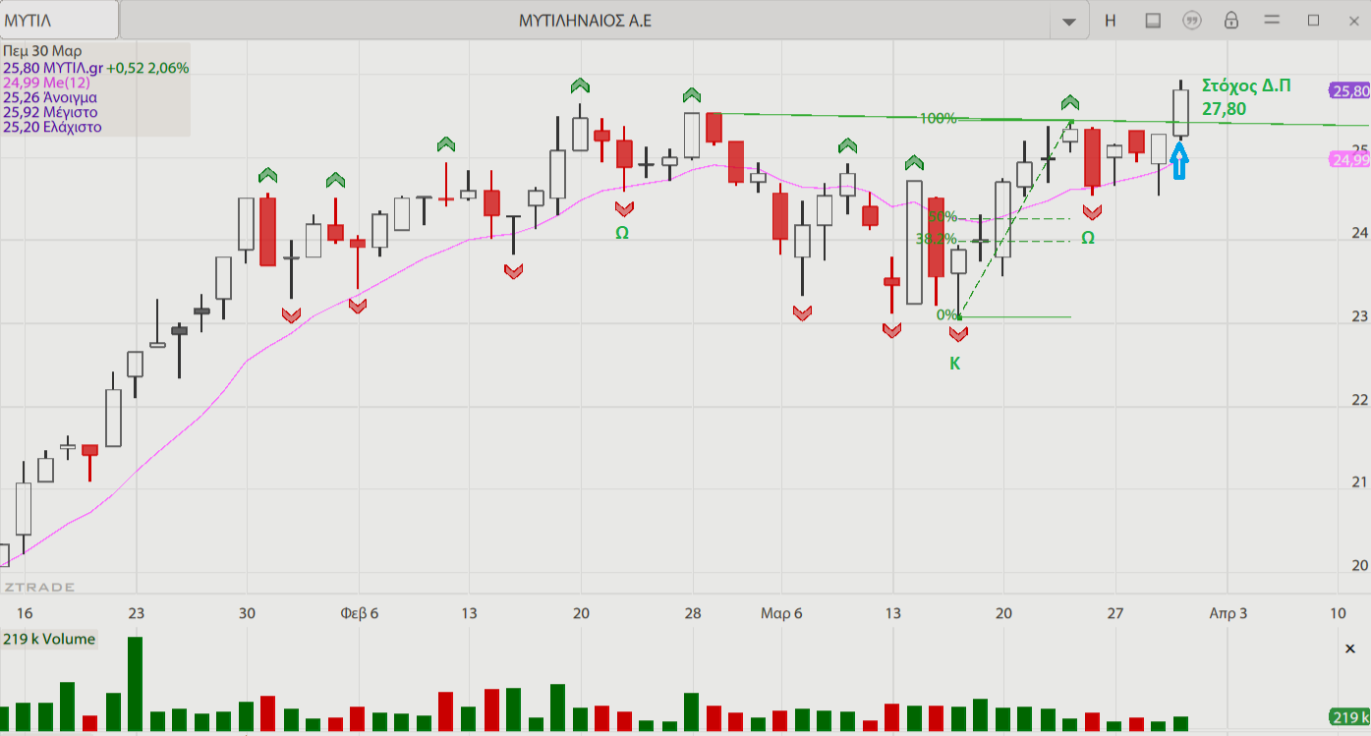Click the ΜΥΤΙΛΗΝΑΙΟΣ Α.Ε company name box
1371x736 pixels.
[587, 20]
